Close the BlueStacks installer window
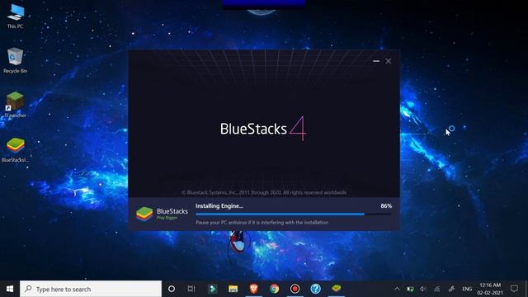 pyautogui.click(x=389, y=61)
